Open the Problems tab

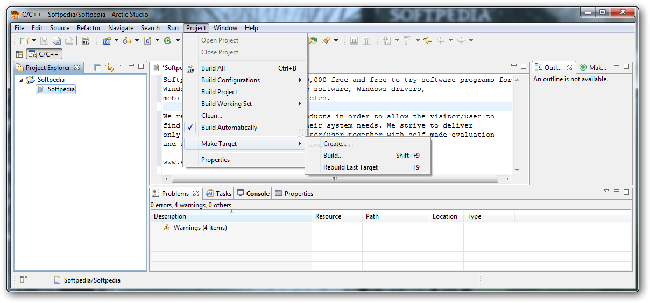tap(175, 193)
